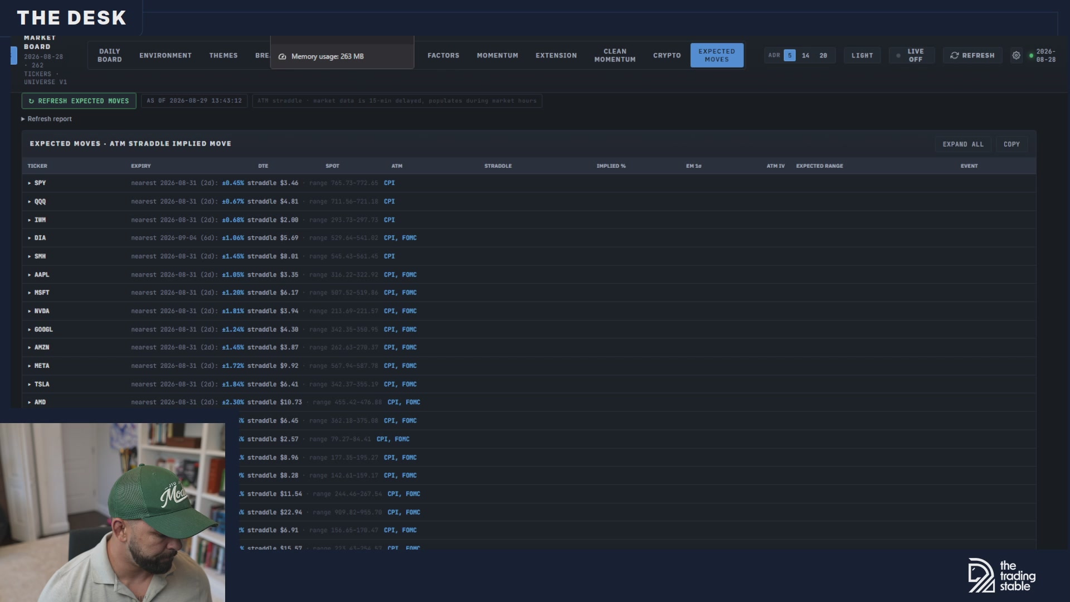
Task: Copy the expected moves table
Action: (1011, 144)
